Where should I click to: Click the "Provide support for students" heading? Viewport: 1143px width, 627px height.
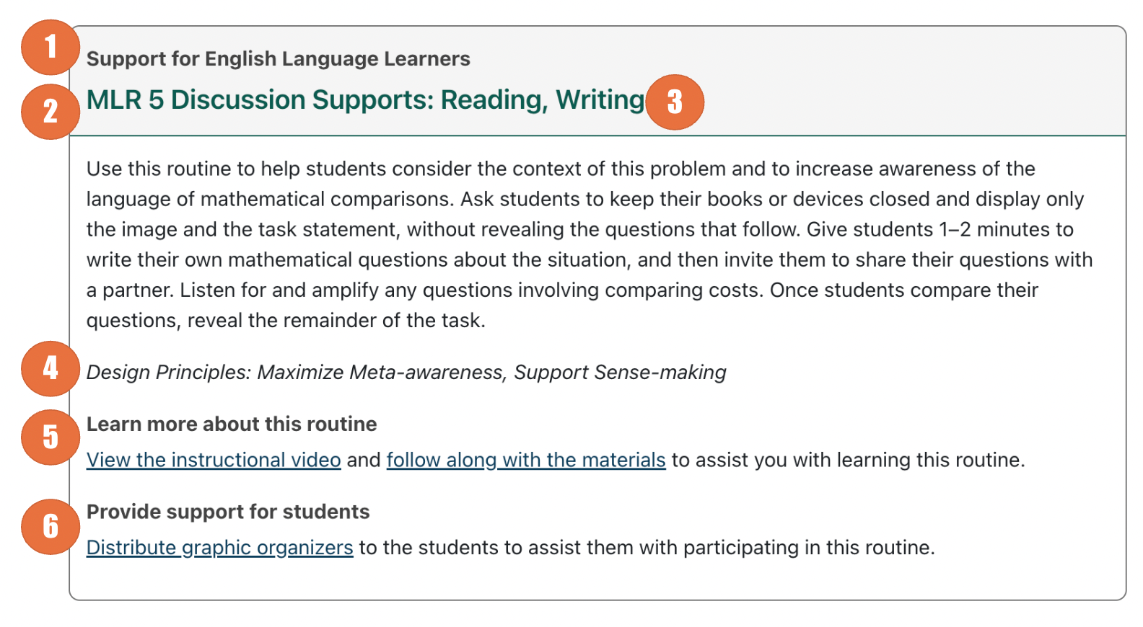(x=227, y=512)
